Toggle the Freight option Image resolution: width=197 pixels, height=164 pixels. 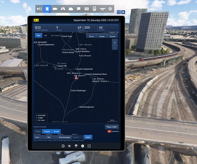[47, 131]
